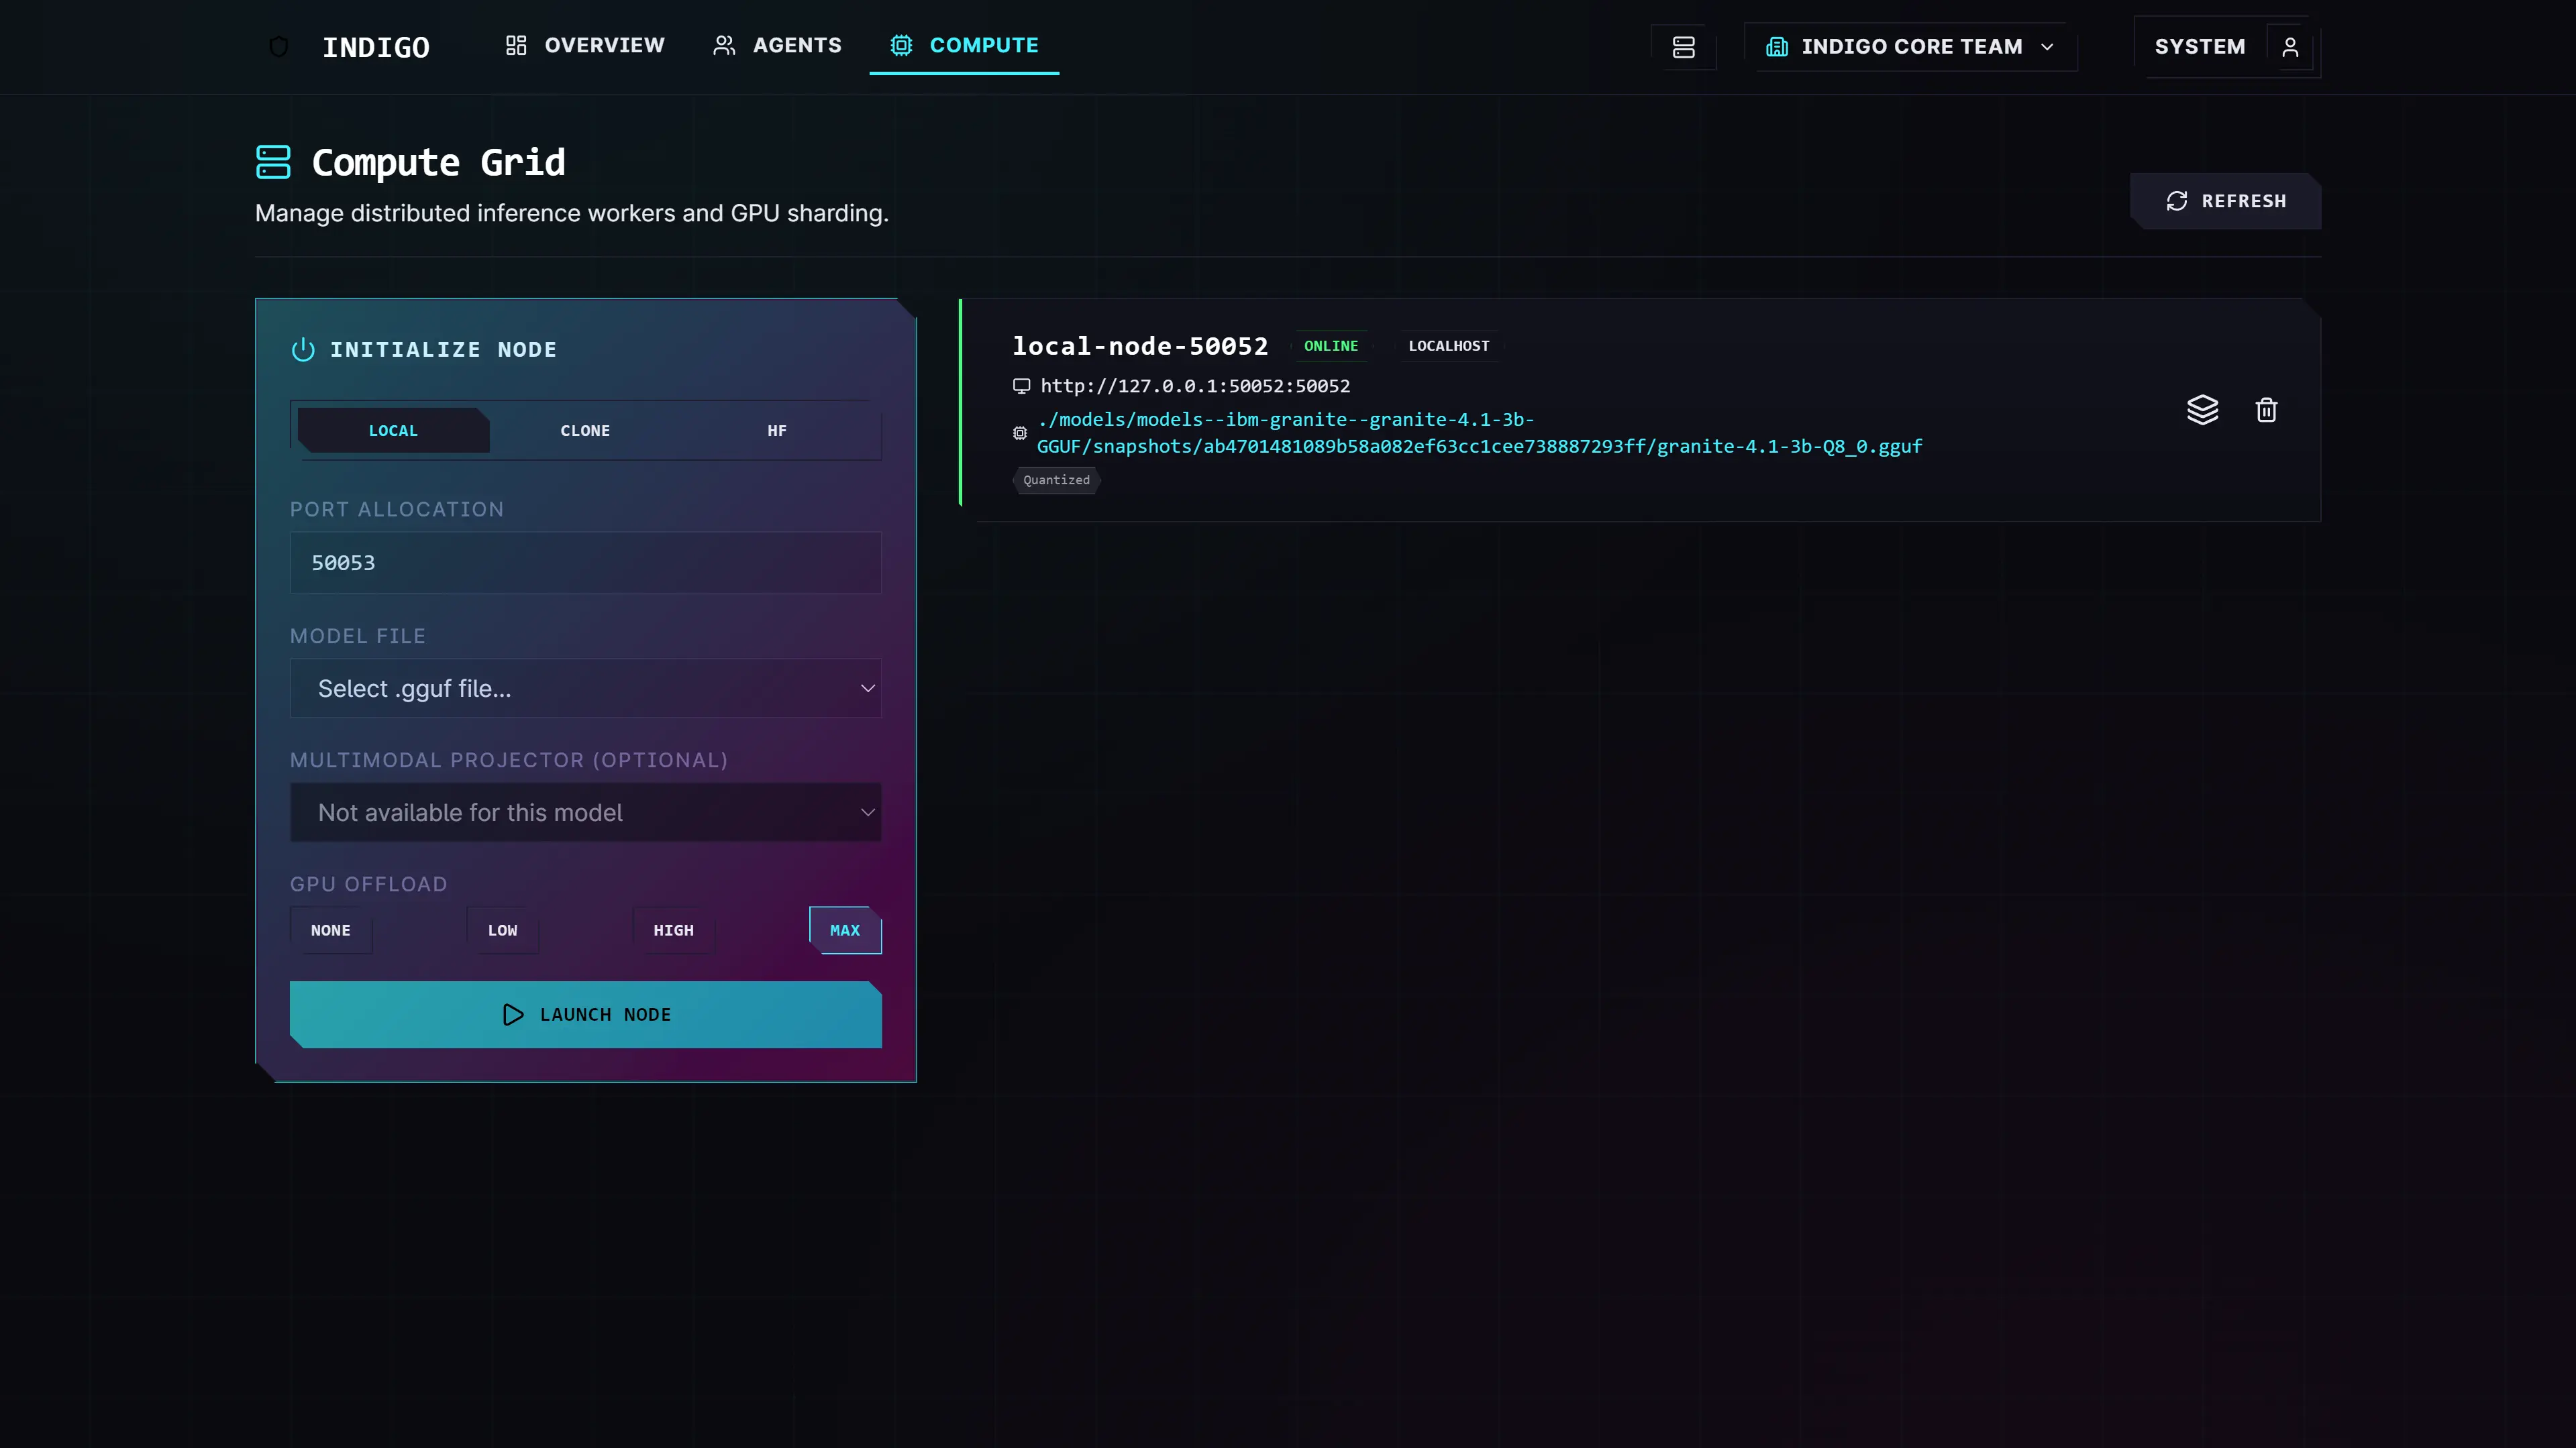Go to the Overview tab
The height and width of the screenshot is (1448, 2576).
click(x=585, y=46)
